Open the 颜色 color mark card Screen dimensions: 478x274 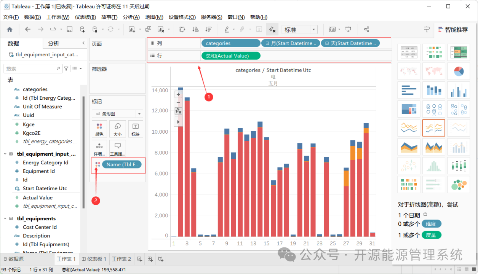pyautogui.click(x=99, y=129)
